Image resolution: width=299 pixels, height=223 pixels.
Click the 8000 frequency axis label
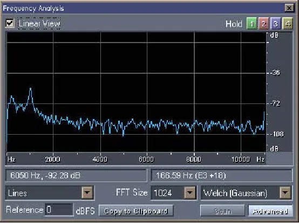point(194,159)
